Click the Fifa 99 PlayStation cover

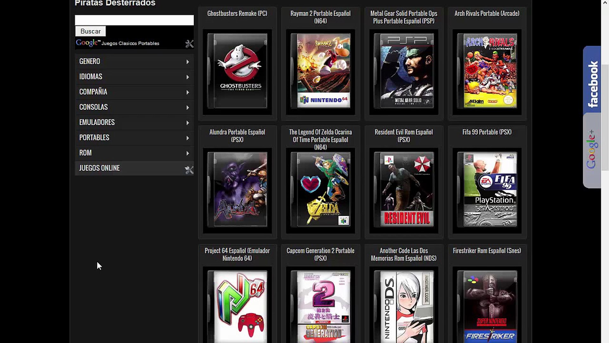coord(487,190)
